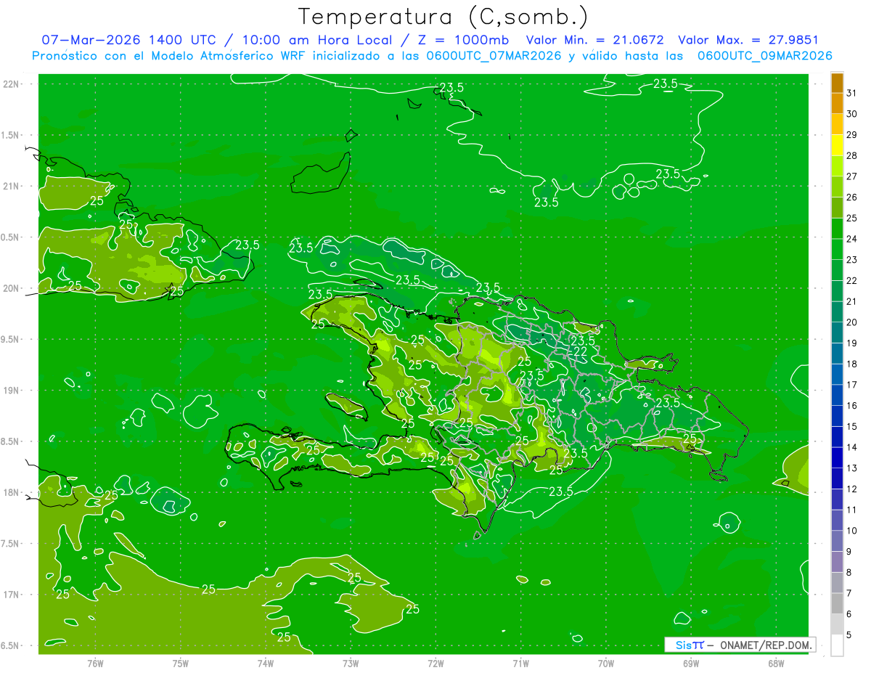
Task: Click the 76W longitude axis label
Action: [x=95, y=663]
